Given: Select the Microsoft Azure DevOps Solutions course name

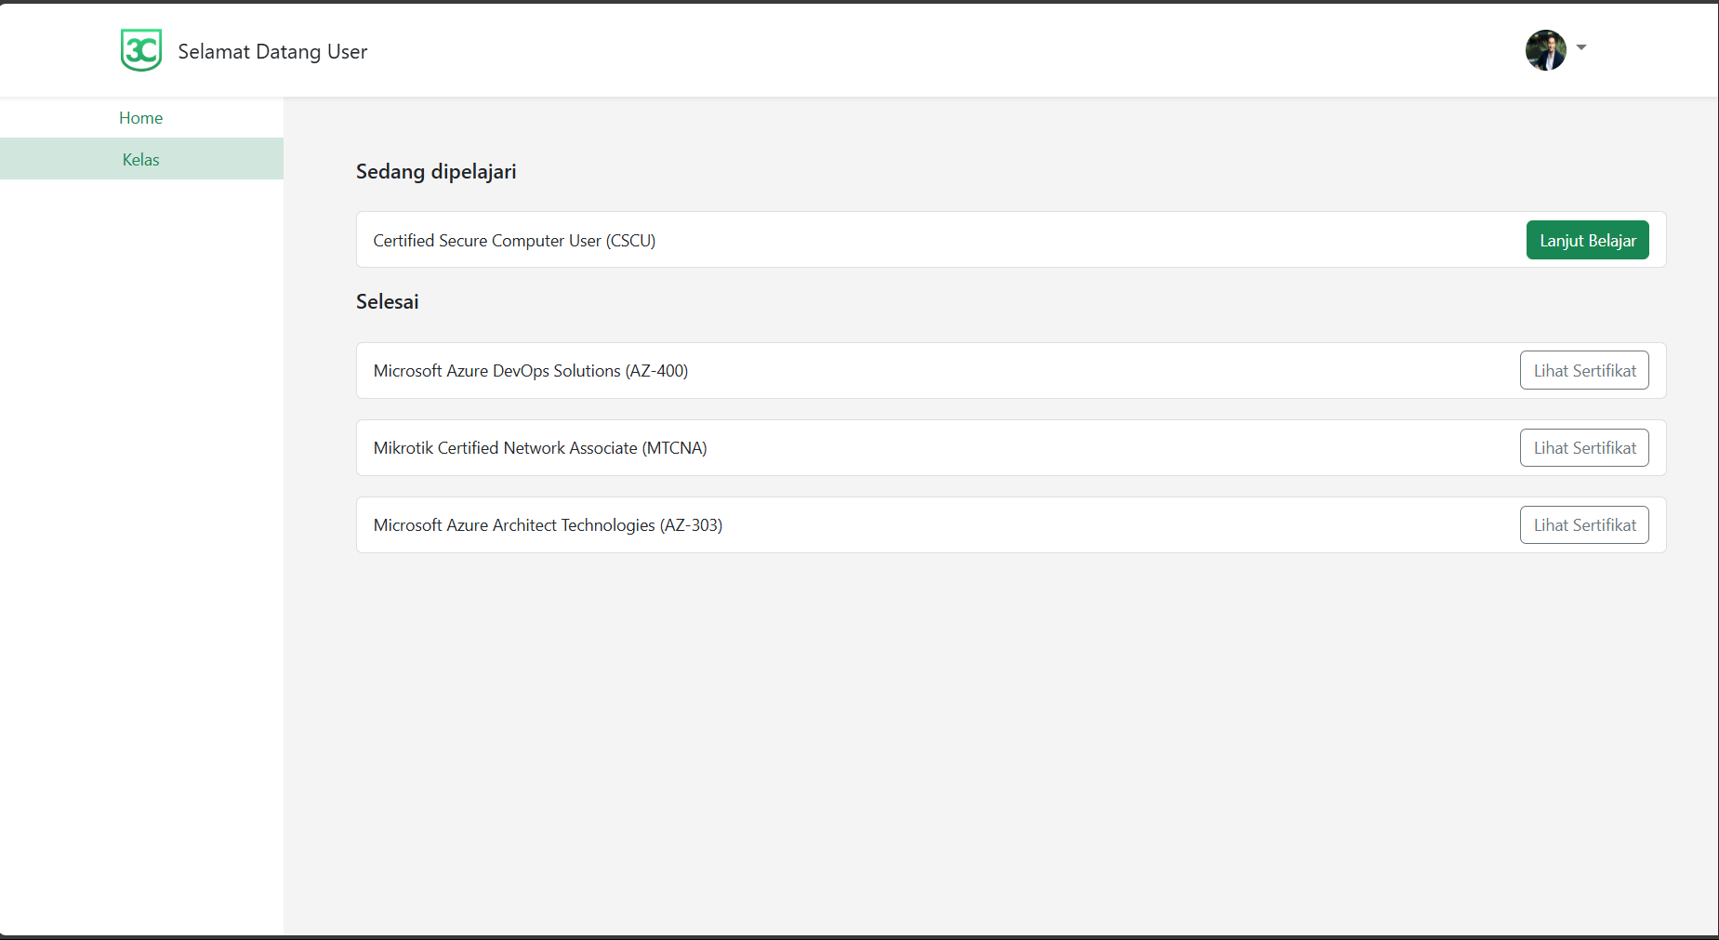Looking at the screenshot, I should [530, 370].
